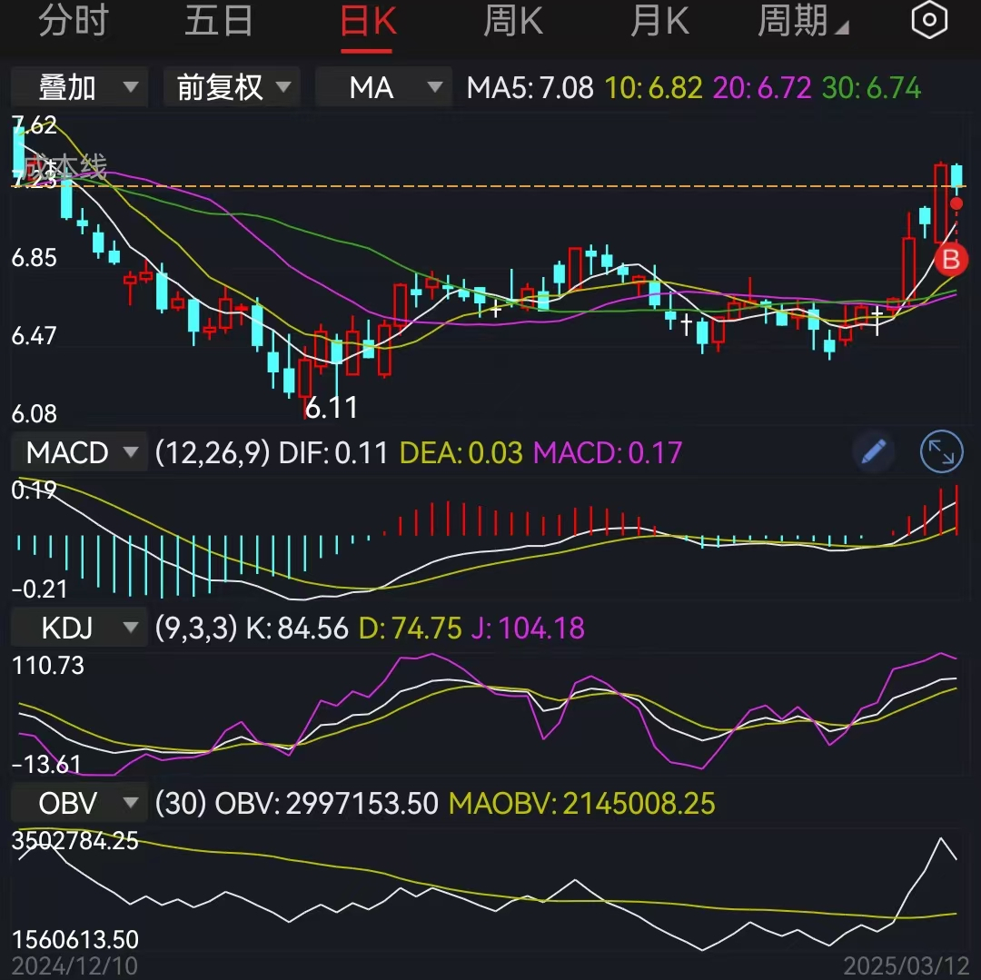981x980 pixels.
Task: Expand the MACD panel to fullscreen
Action: 941,451
